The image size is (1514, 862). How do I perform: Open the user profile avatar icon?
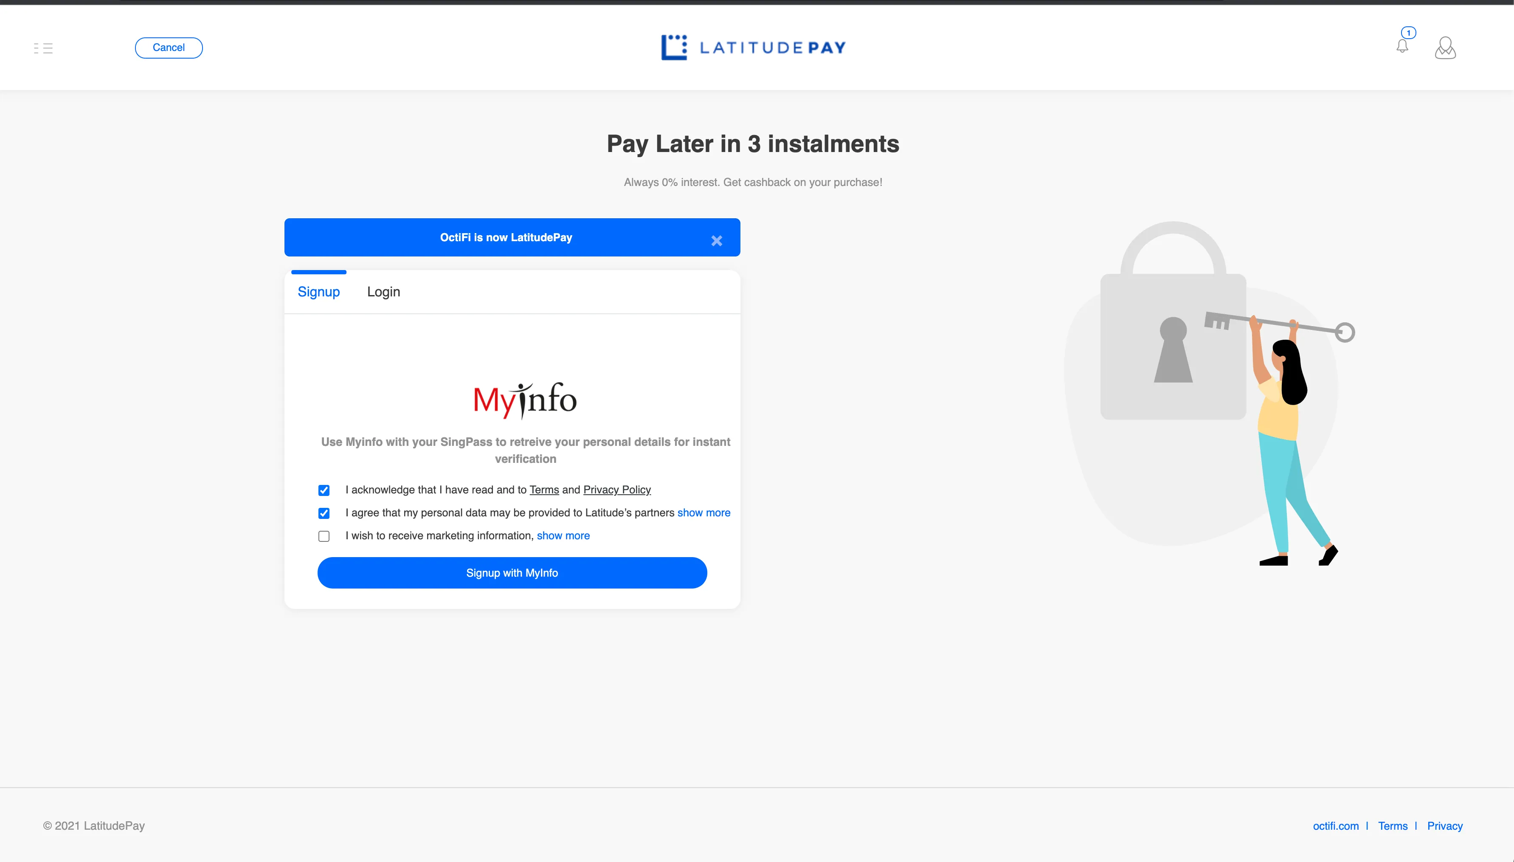[1445, 48]
